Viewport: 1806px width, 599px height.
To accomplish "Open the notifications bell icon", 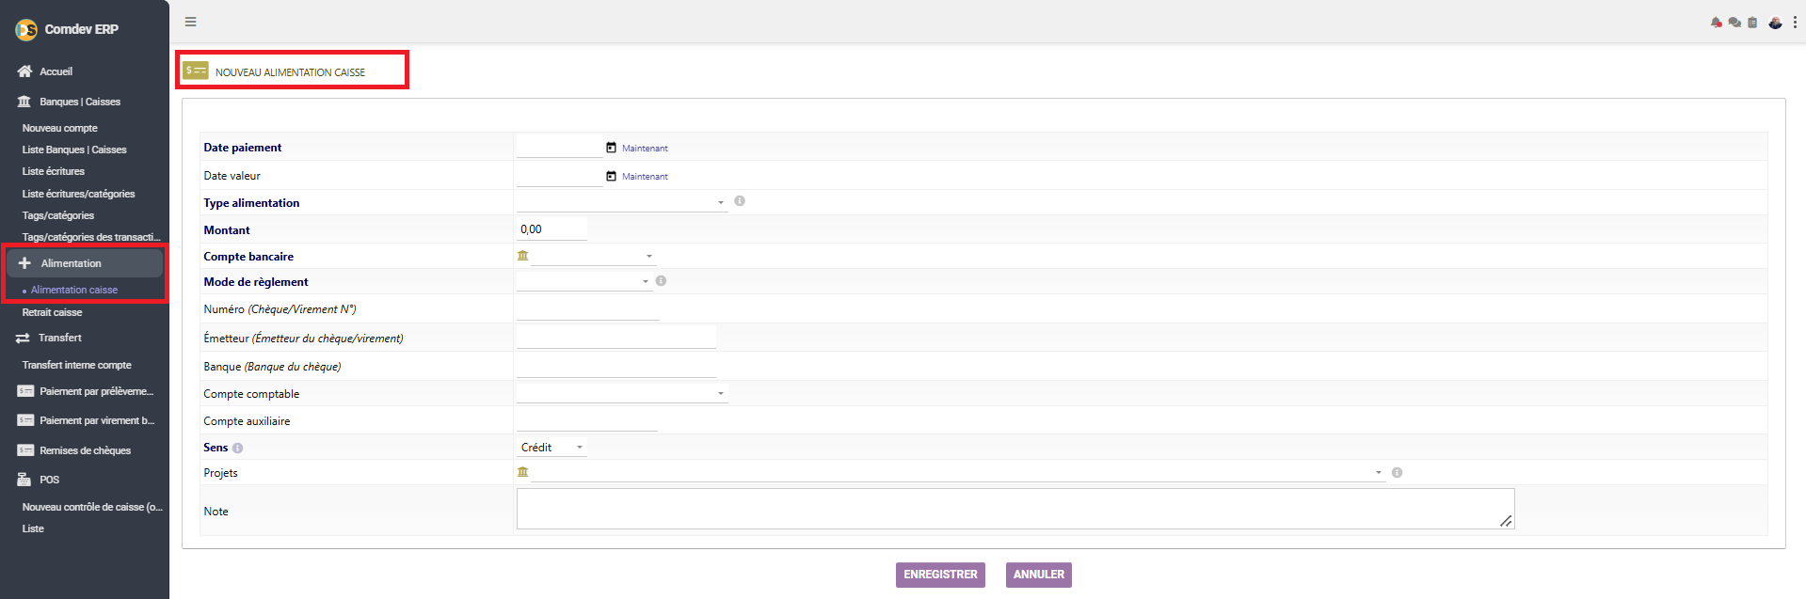I will click(1717, 23).
